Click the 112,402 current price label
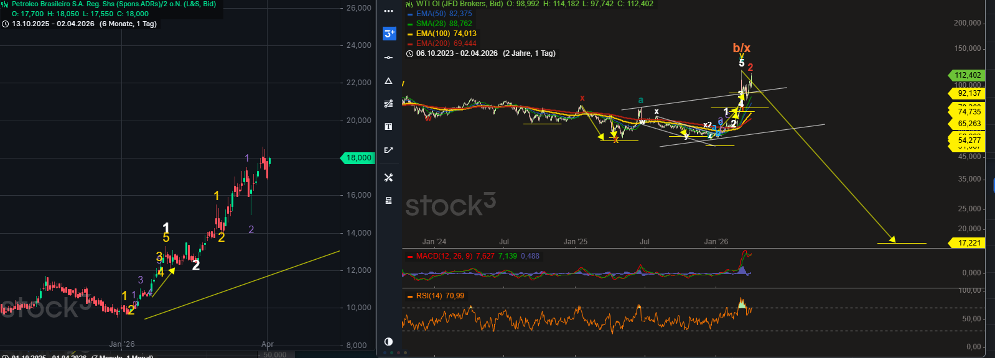 [x=968, y=75]
